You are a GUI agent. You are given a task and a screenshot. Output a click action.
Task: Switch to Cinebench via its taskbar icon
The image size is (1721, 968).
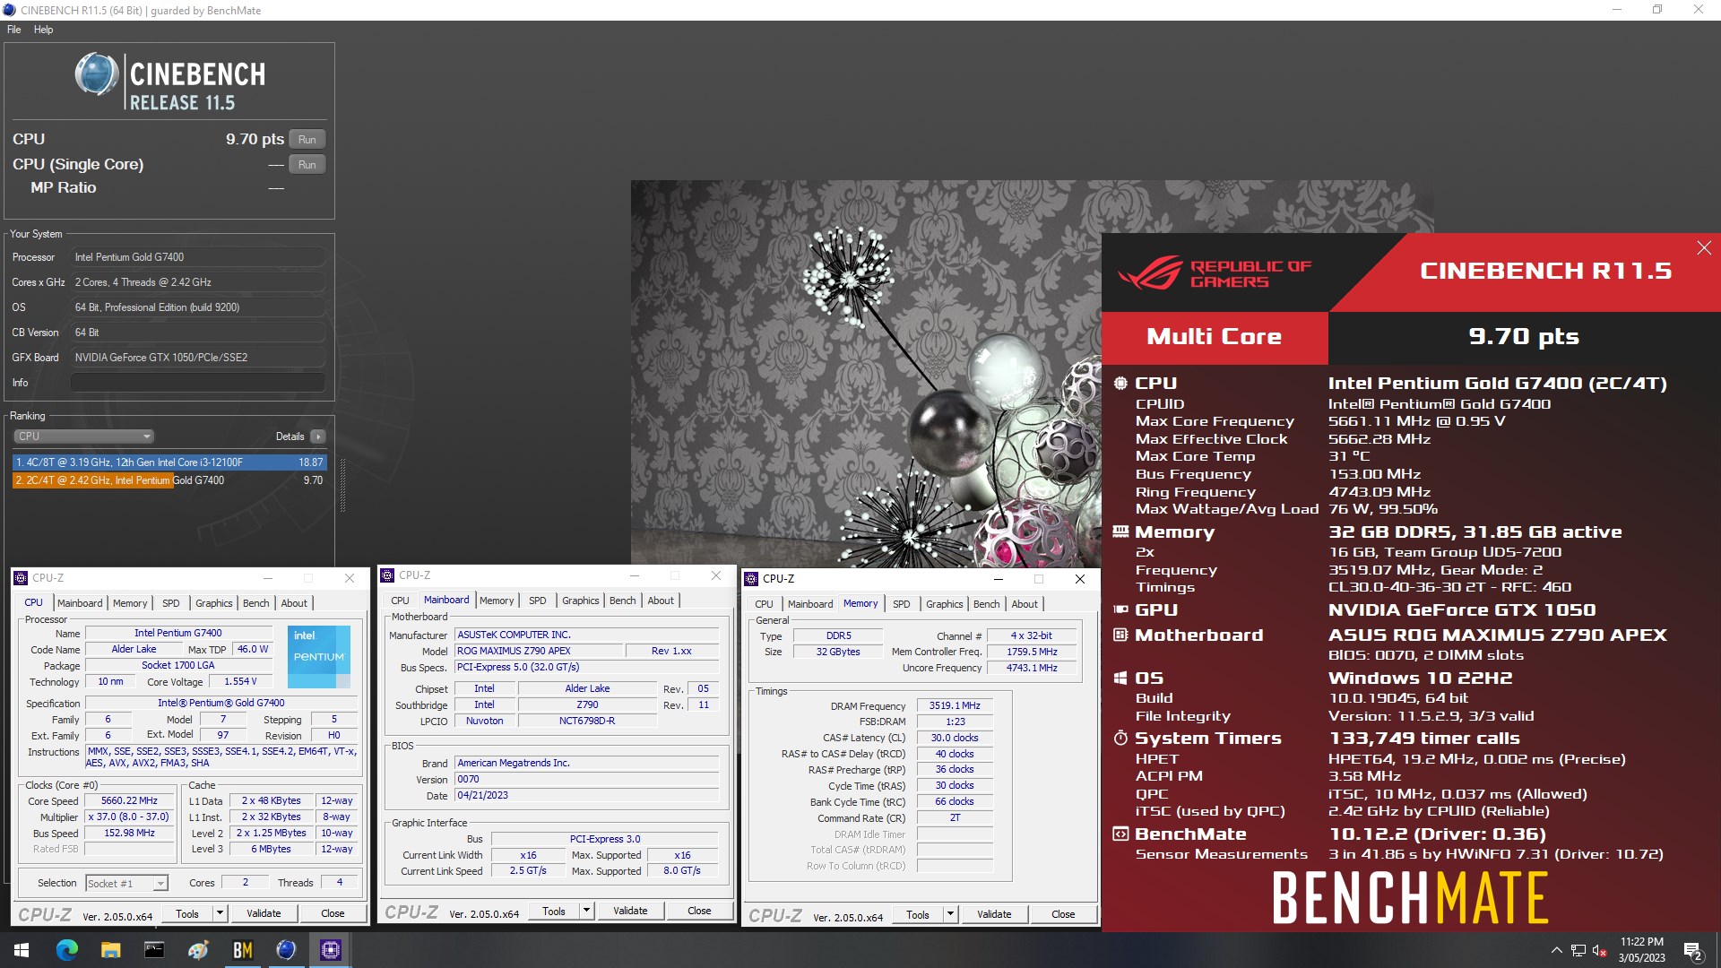click(x=286, y=950)
